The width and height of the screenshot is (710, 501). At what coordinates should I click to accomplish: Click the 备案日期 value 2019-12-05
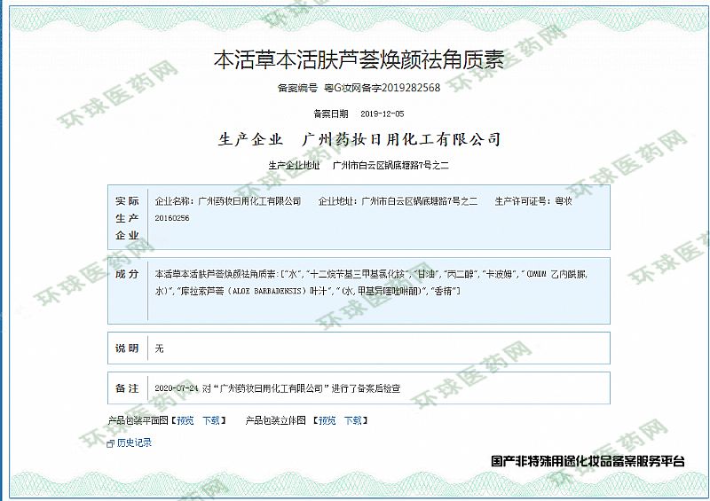[x=382, y=114]
